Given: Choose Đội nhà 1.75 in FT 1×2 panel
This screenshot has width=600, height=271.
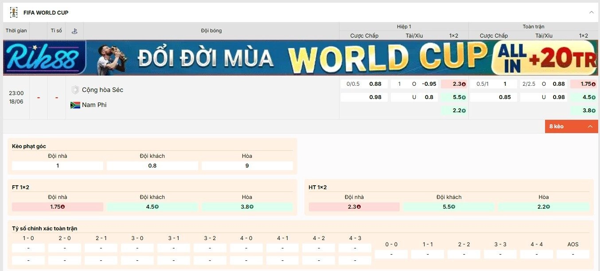Looking at the screenshot, I should (58, 207).
